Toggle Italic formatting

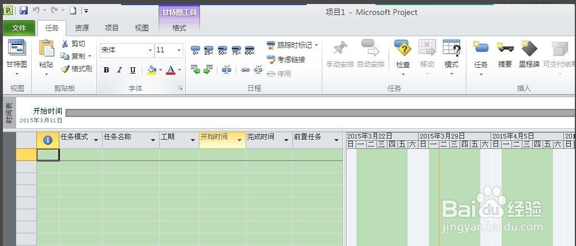[119, 70]
